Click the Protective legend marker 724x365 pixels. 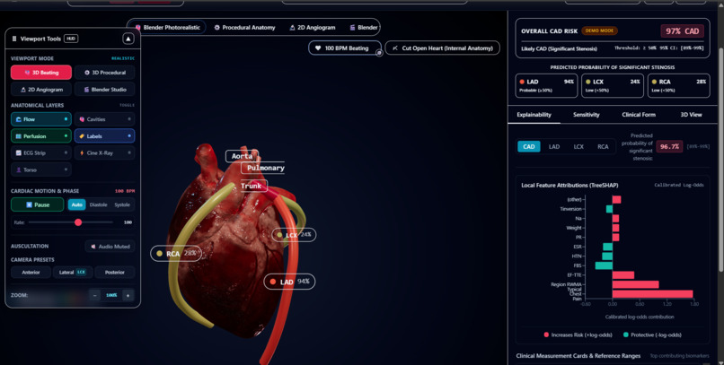click(626, 335)
